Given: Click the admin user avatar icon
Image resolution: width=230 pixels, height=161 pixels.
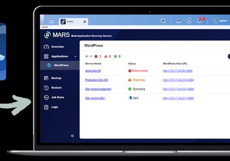Looking at the screenshot, I should pos(215,21).
